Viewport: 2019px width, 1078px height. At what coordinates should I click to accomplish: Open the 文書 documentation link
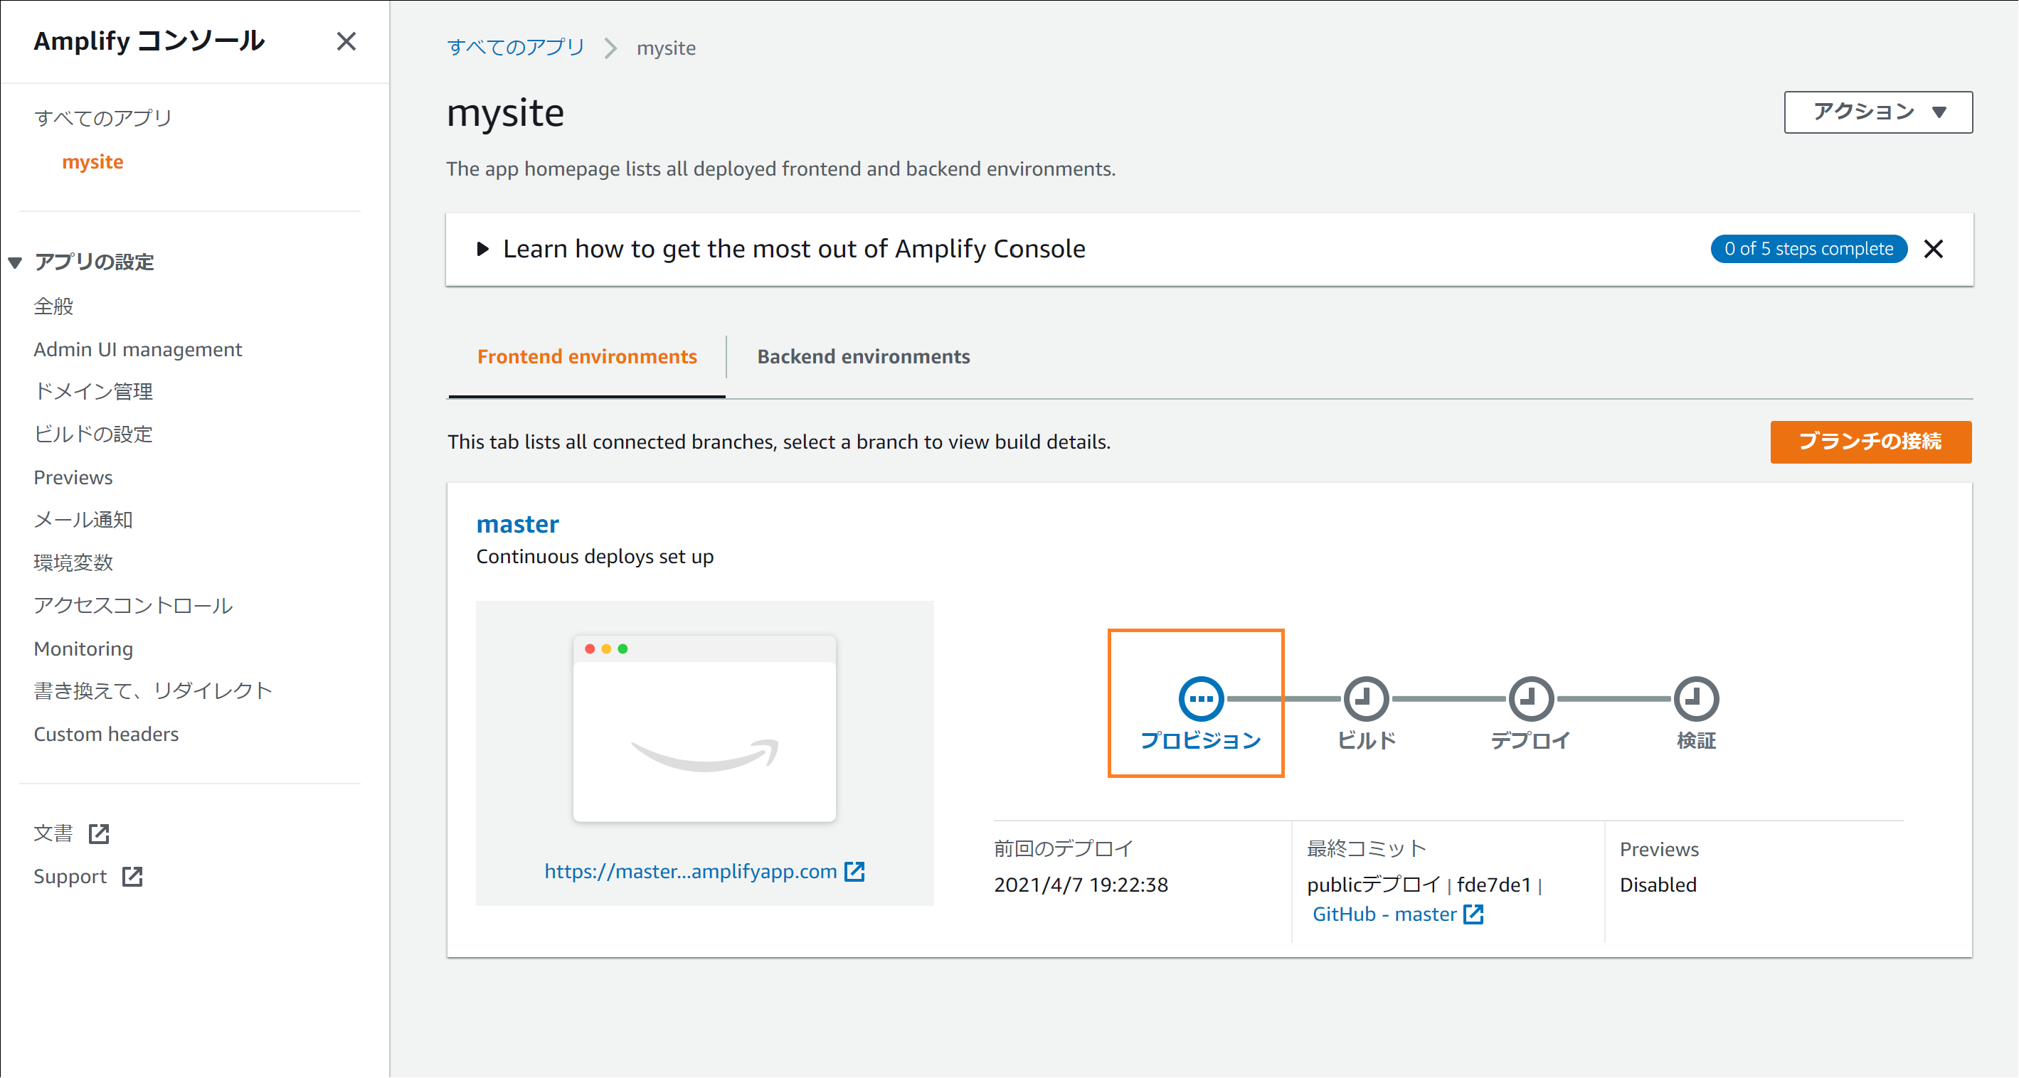[53, 833]
